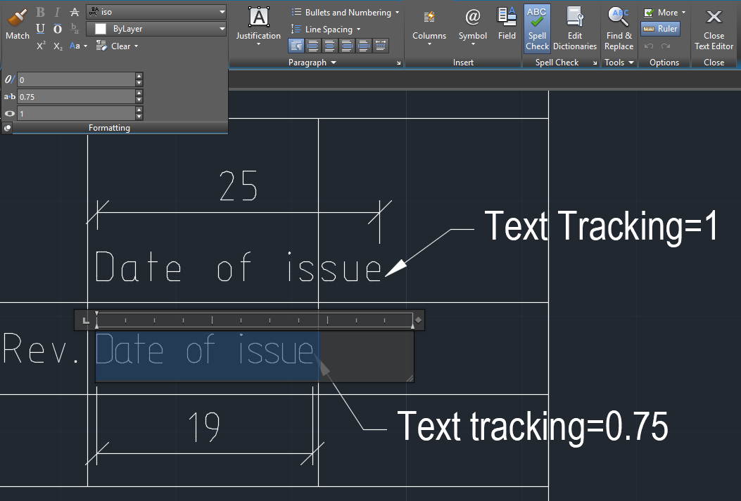Toggle Bold formatting
741x501 pixels.
40,12
